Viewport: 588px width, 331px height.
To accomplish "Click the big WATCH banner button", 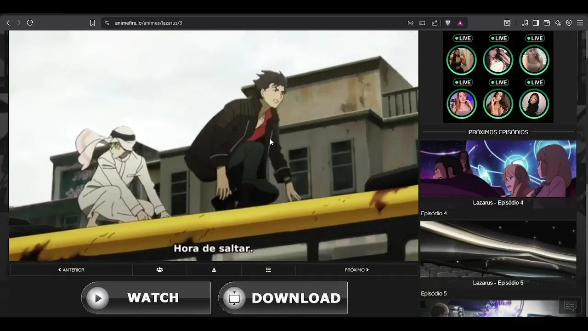I will (x=146, y=298).
